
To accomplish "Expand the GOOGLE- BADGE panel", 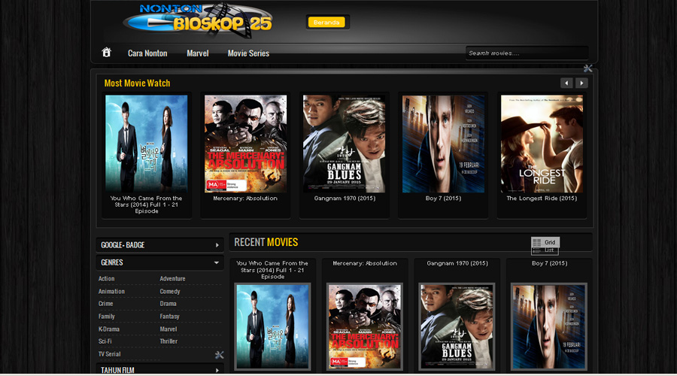I will (159, 244).
